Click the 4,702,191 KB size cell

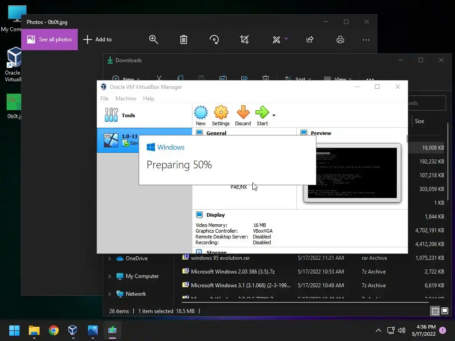(430, 230)
